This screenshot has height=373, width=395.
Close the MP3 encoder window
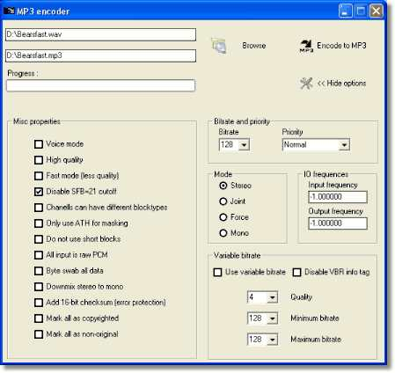(x=377, y=11)
